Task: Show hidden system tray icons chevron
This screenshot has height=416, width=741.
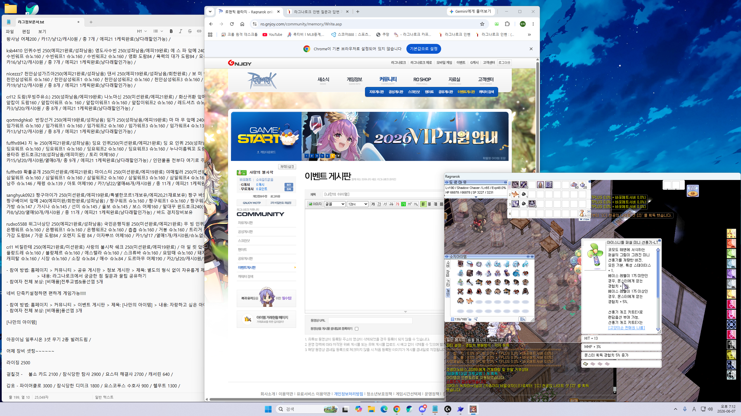Action: 676,409
